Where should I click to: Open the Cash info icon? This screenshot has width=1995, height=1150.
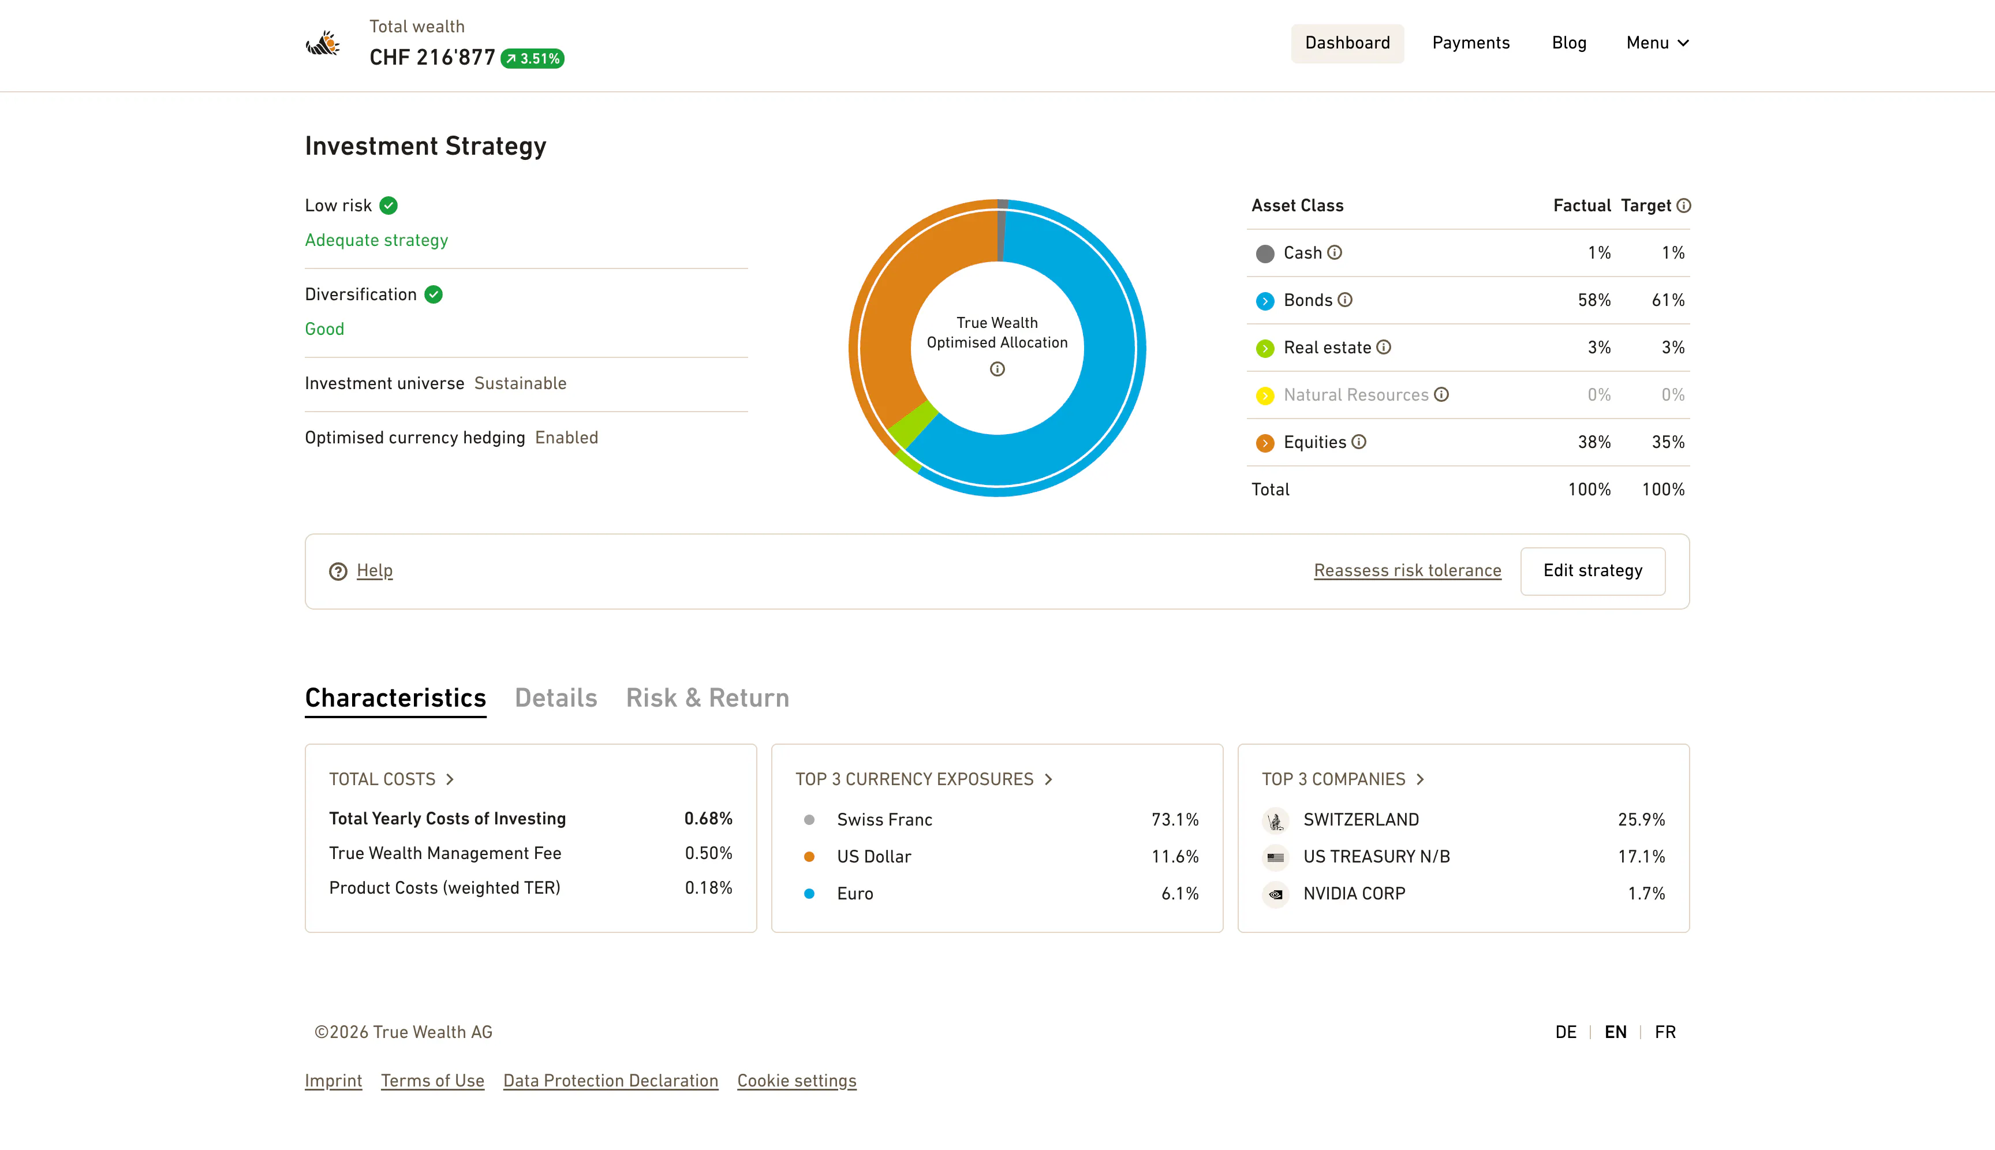point(1335,253)
